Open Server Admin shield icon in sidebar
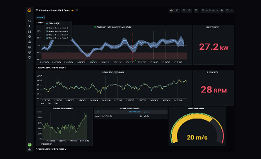This screenshot has width=261, height=159. (30, 57)
